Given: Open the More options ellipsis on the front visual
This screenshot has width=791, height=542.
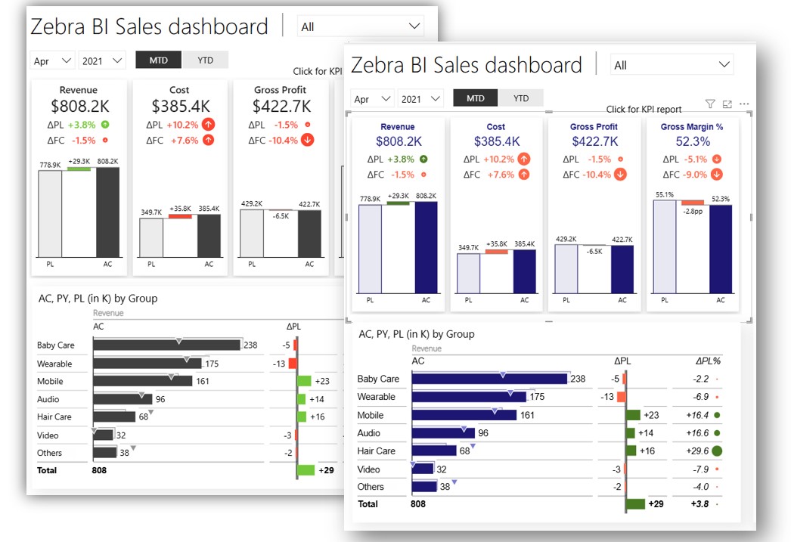Looking at the screenshot, I should point(744,104).
